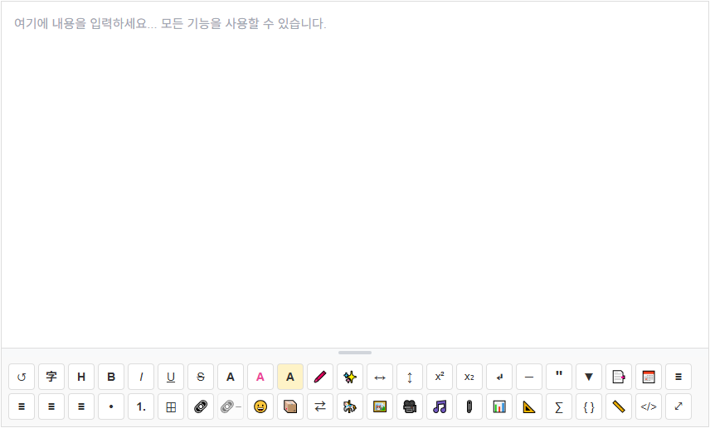Attach a file with the paperclip icon

click(469, 406)
